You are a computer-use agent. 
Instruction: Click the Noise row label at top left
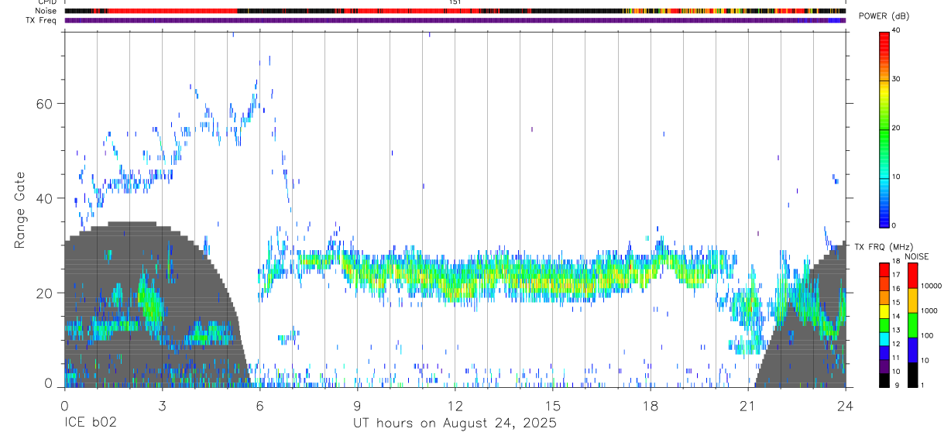coord(46,11)
